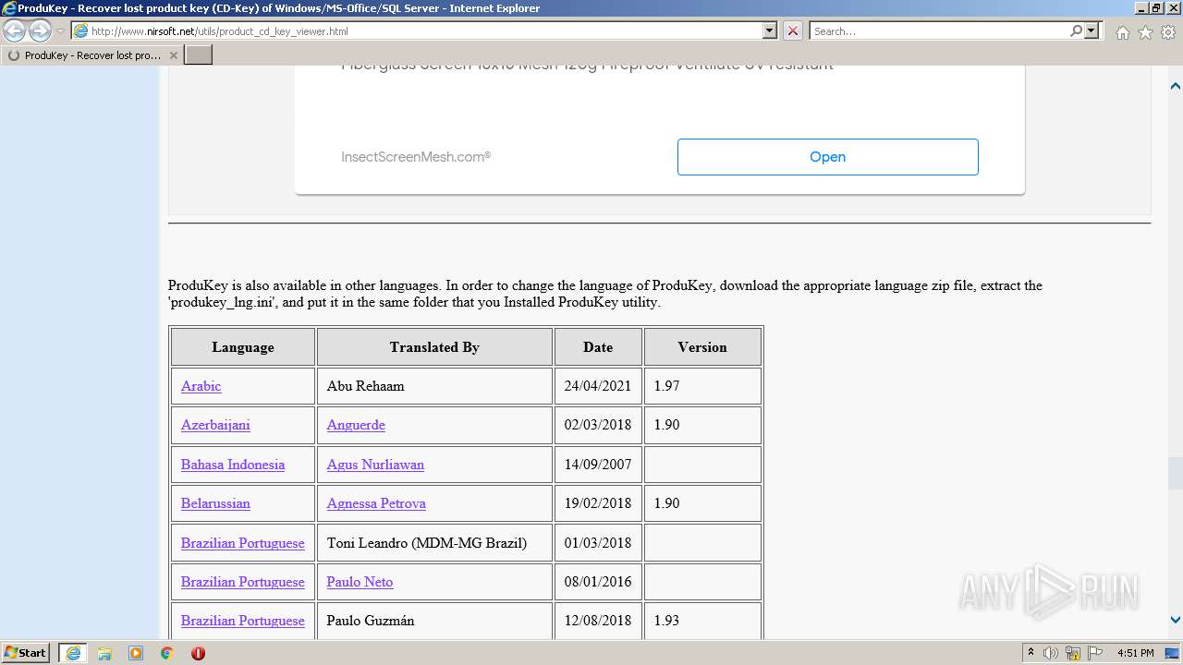Screen dimensions: 1183x665
Task: Click the Language column header
Action: point(243,347)
